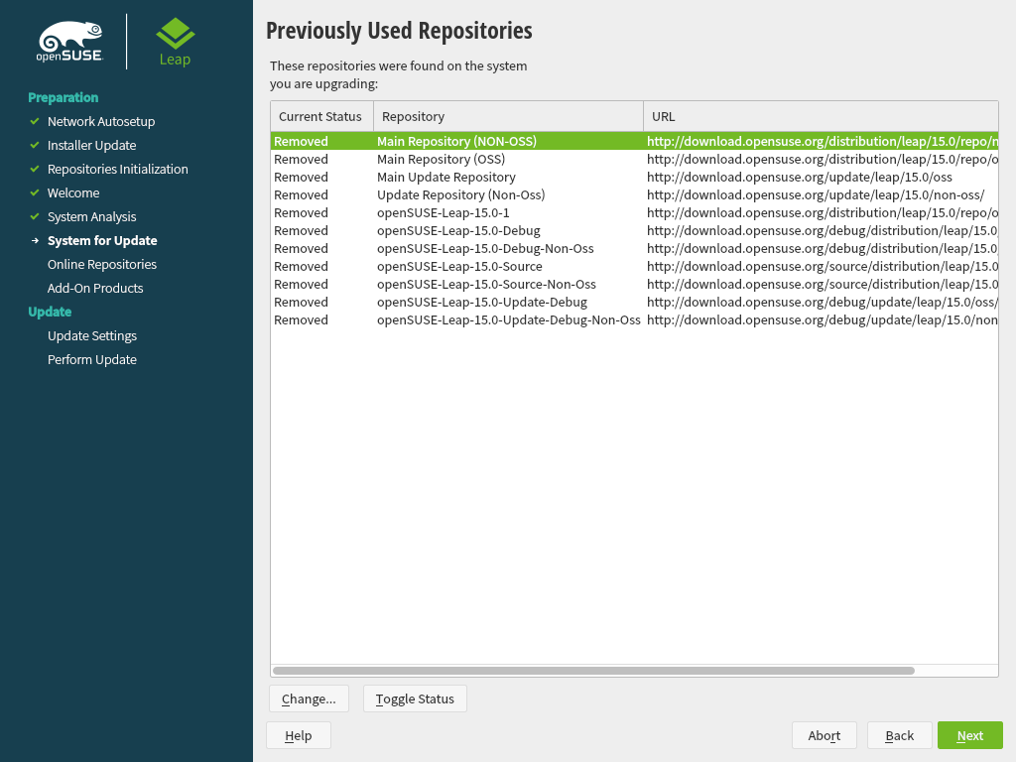Image resolution: width=1016 pixels, height=762 pixels.
Task: Click the openSUSE chameleon logo
Action: coord(69,42)
